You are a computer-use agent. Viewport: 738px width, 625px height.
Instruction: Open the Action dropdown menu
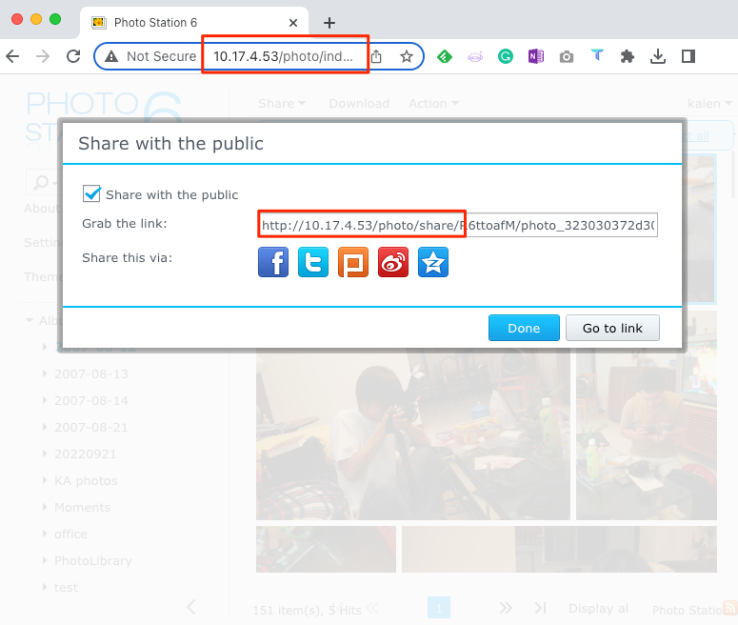point(433,103)
